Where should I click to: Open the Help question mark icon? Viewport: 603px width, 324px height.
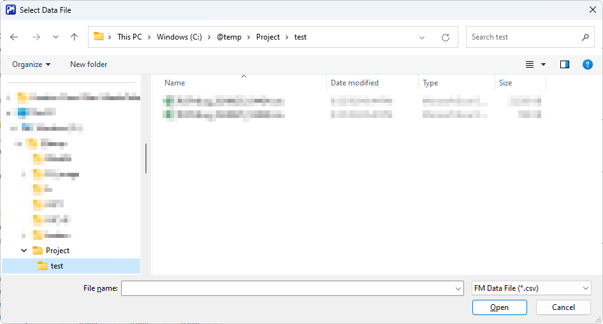click(x=588, y=64)
